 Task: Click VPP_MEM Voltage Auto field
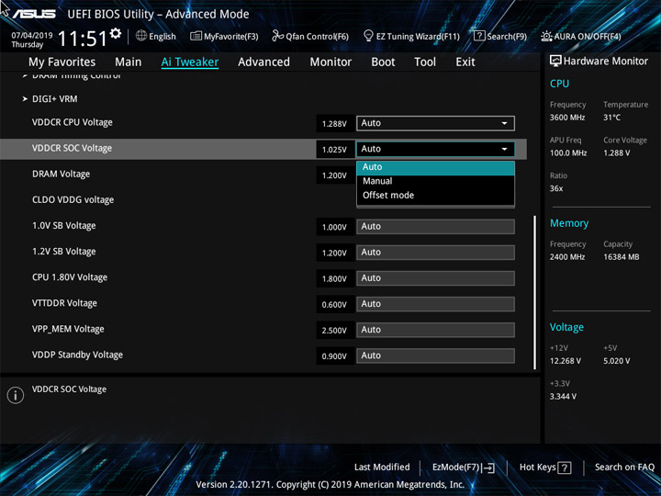435,330
